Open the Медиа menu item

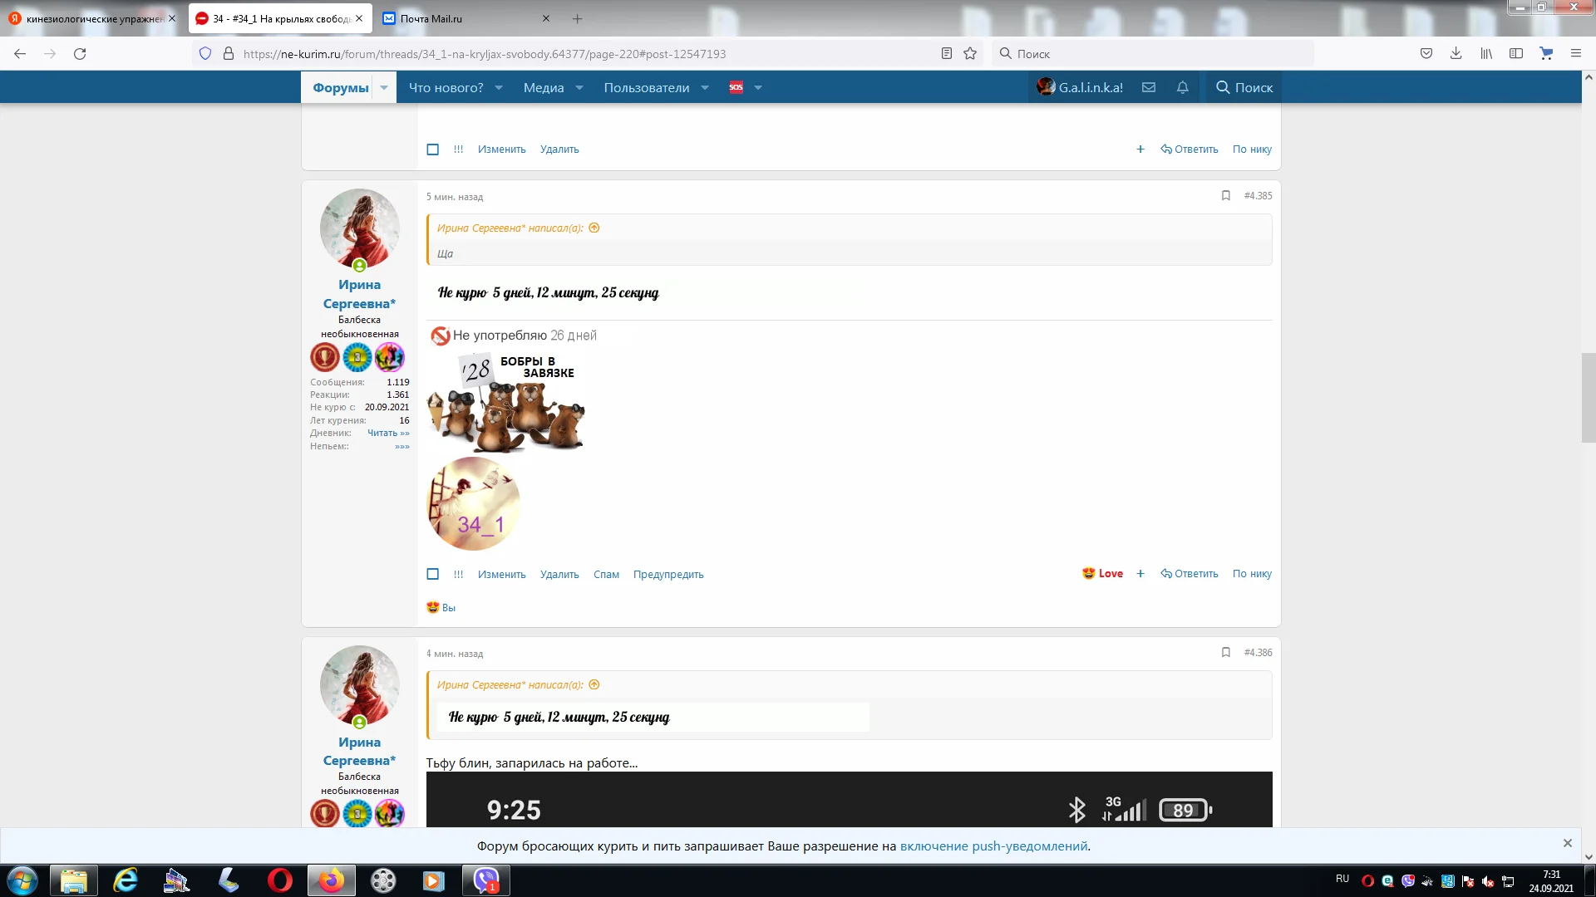(x=544, y=87)
